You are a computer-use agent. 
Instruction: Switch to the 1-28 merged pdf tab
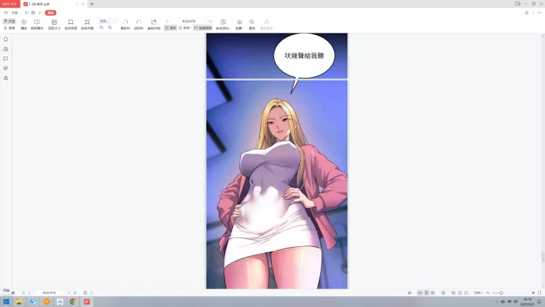point(40,4)
